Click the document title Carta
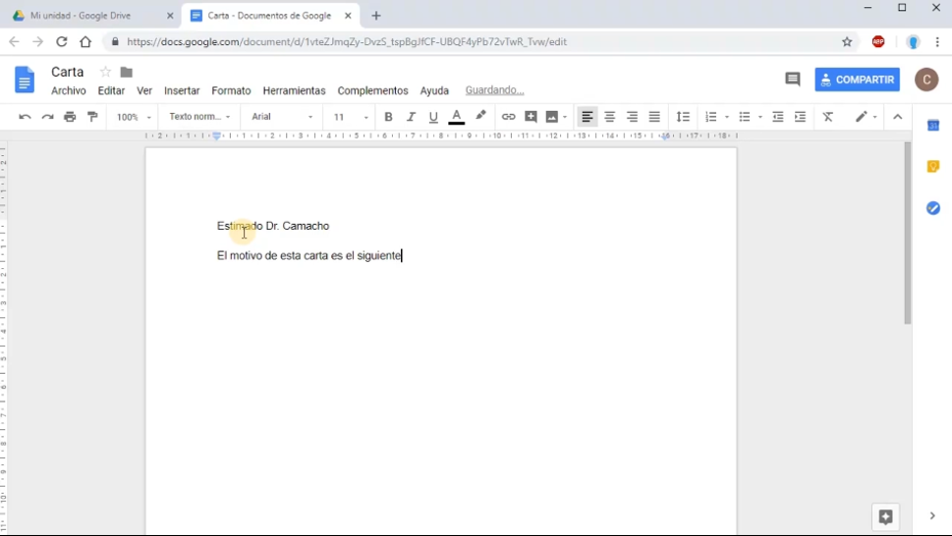 [68, 72]
